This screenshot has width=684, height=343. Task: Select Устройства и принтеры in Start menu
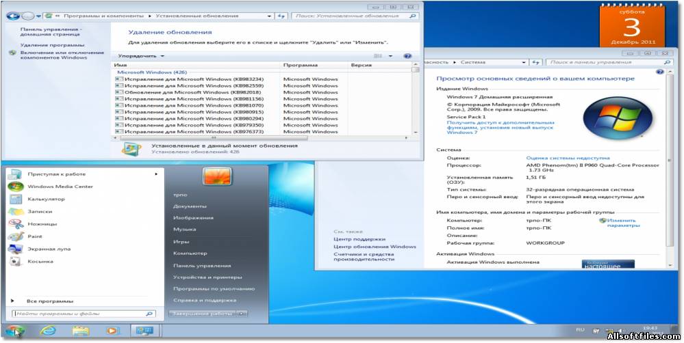[207, 277]
